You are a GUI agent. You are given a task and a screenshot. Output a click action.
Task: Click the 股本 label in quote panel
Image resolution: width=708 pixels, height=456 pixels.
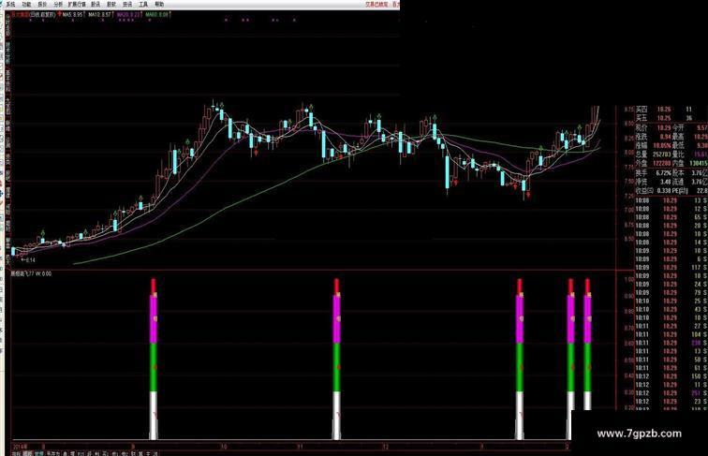pos(679,173)
